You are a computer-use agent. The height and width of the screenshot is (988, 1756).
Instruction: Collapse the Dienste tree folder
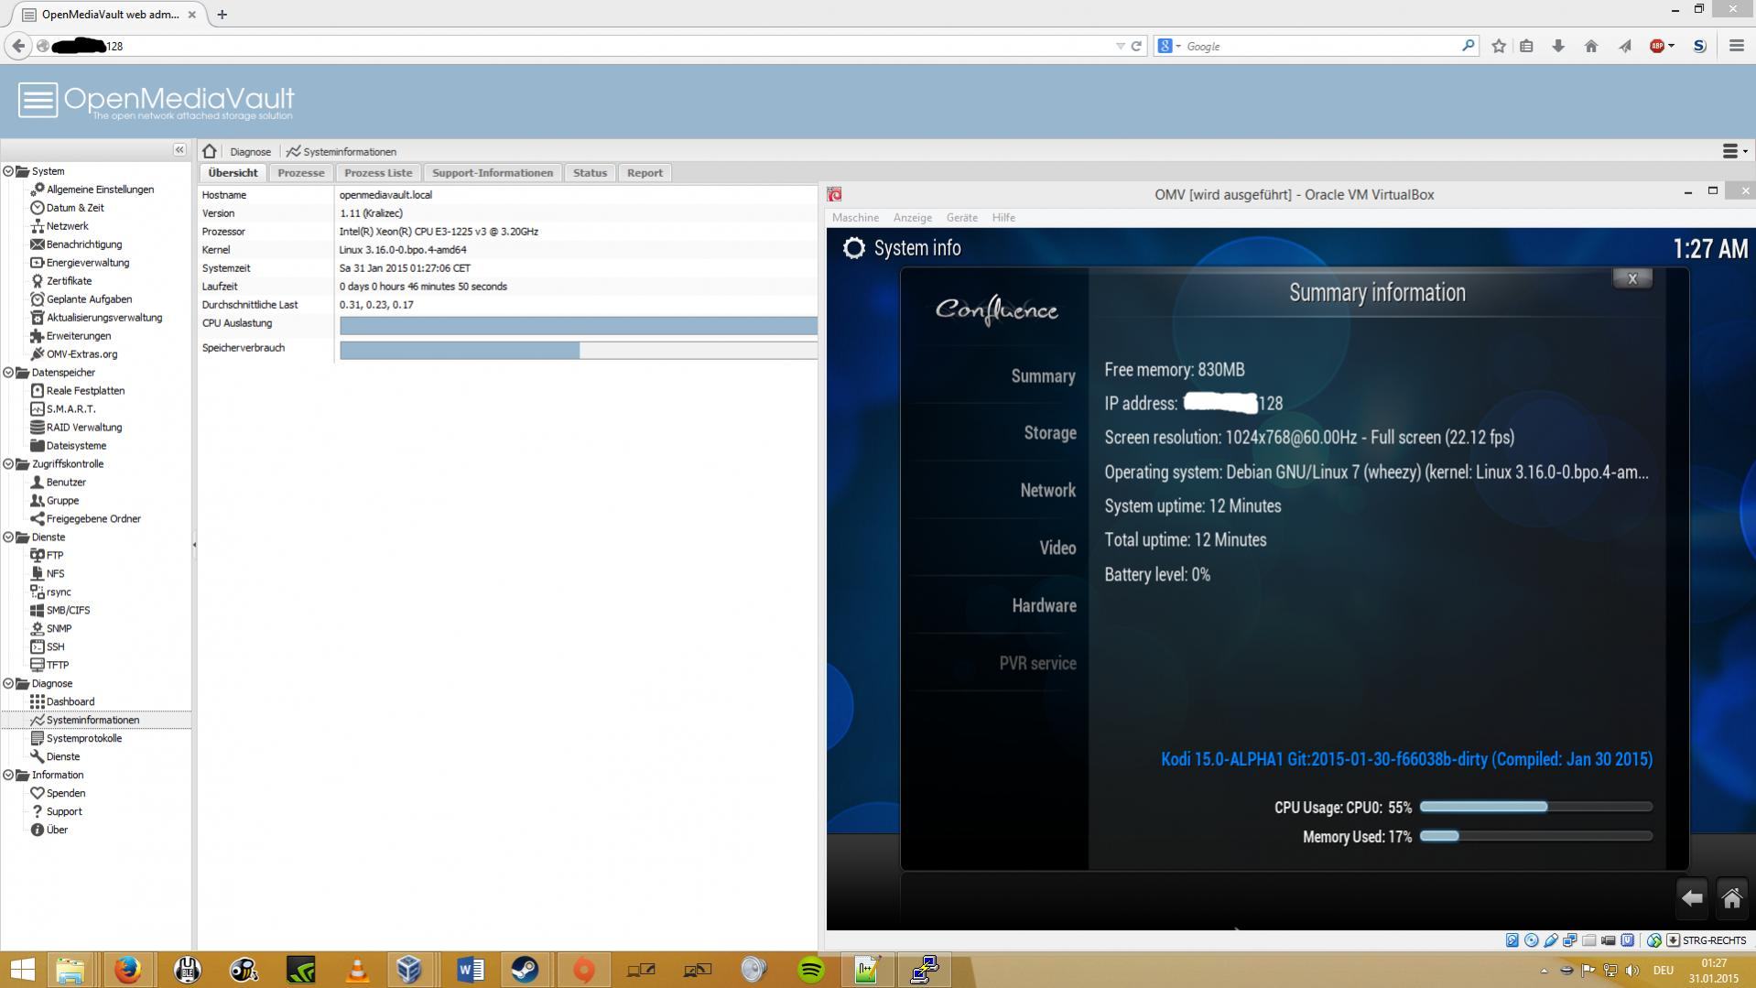(8, 537)
